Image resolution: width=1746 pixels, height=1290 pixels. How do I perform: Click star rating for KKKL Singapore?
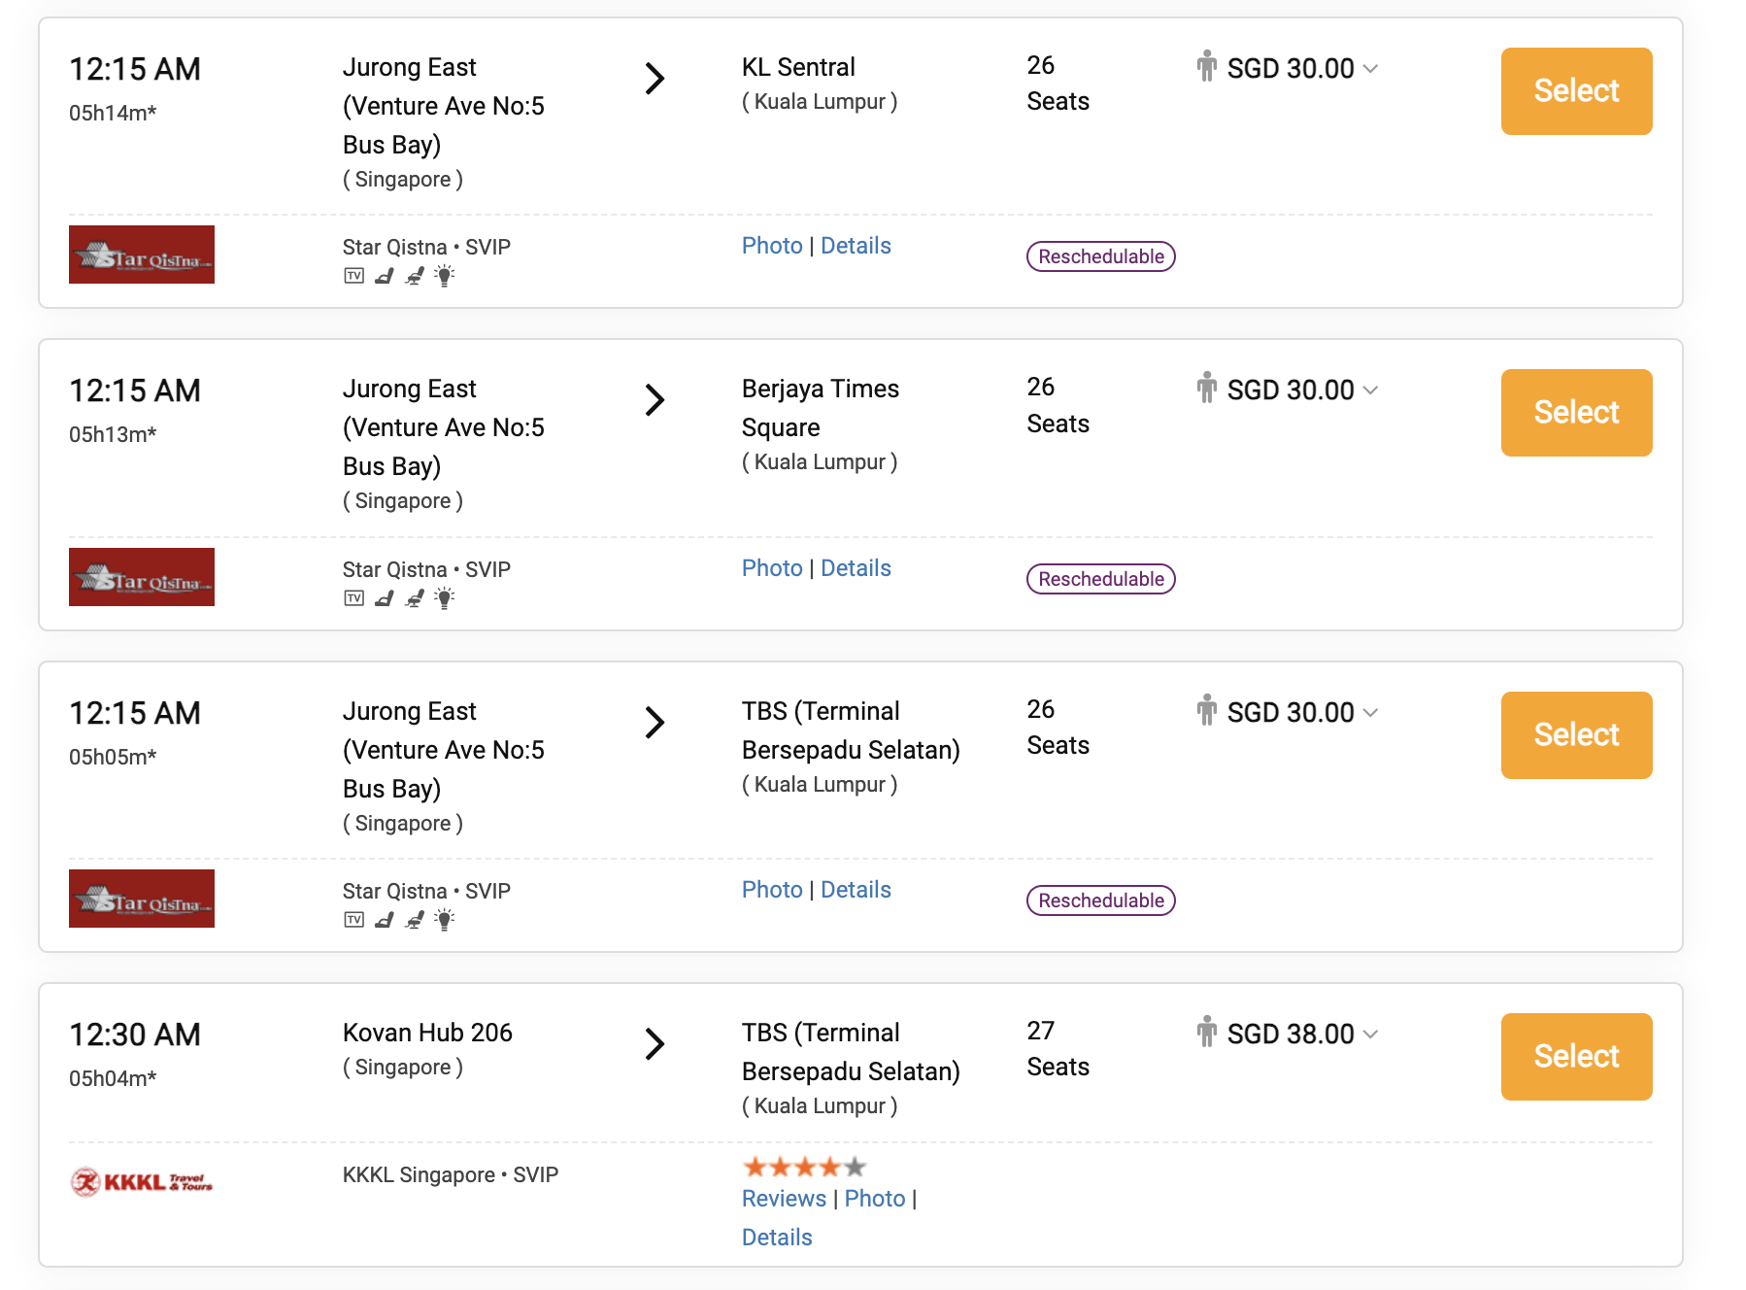coord(804,1167)
